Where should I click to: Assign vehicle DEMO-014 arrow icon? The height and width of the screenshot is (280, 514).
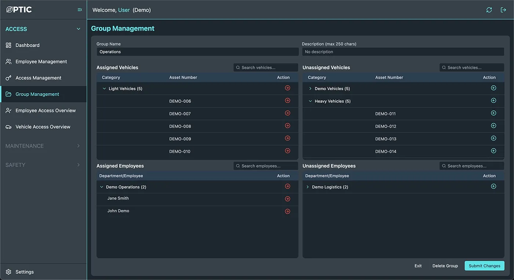click(x=493, y=151)
